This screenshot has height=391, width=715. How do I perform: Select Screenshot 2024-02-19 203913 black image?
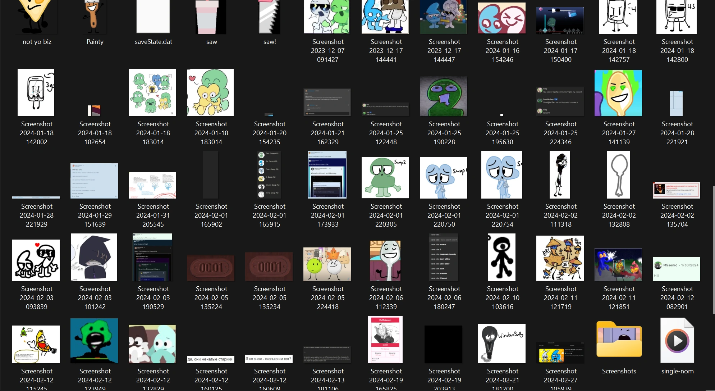coord(443,344)
